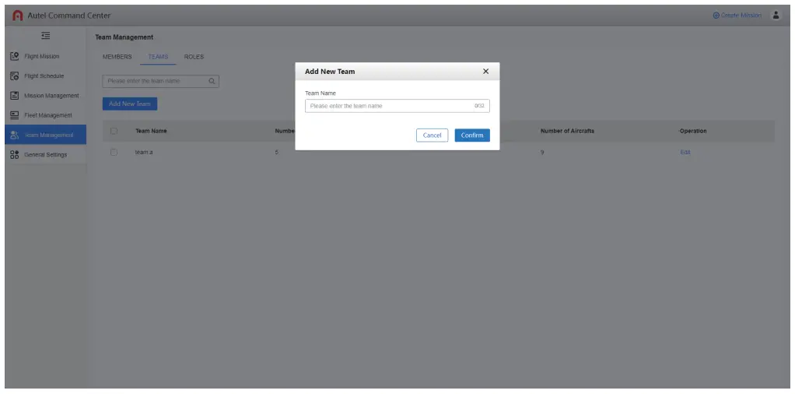Click Create Mission link
This screenshot has width=795, height=394.
pos(737,16)
